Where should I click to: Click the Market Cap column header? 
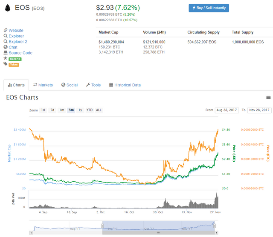click(108, 32)
